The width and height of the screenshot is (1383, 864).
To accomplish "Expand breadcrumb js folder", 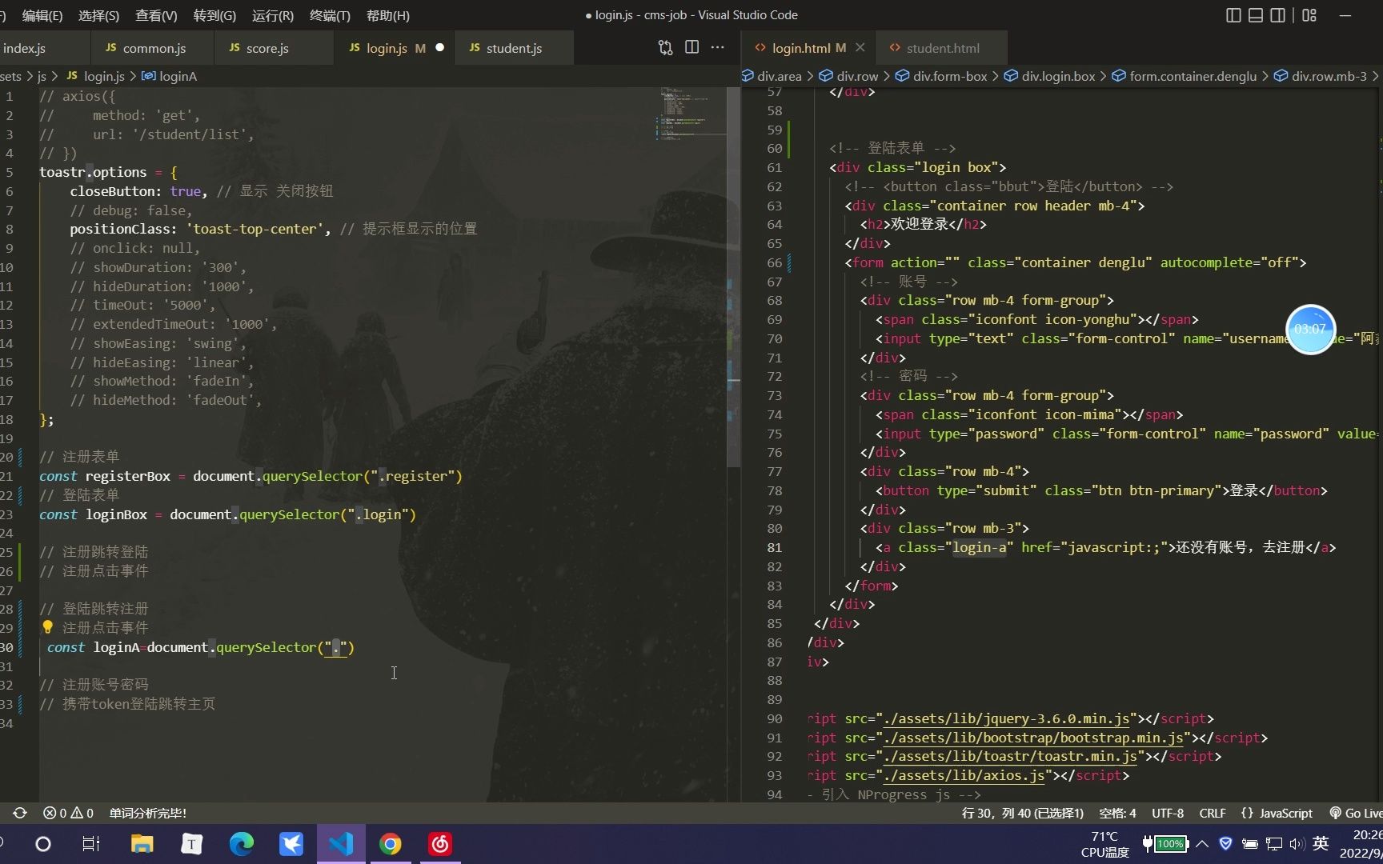I will tap(42, 76).
